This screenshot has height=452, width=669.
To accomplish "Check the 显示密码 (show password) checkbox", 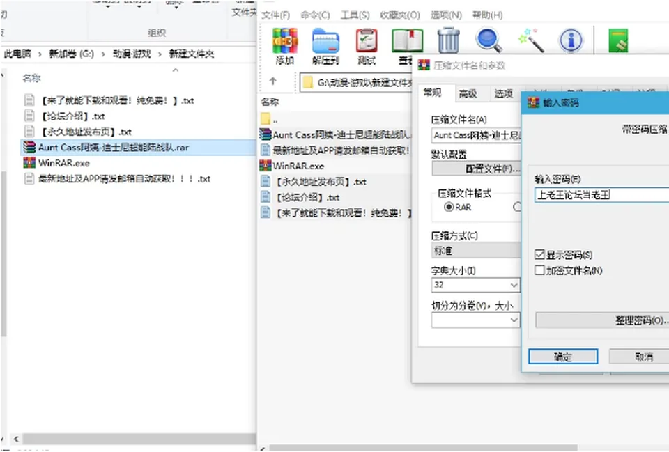I will point(539,255).
